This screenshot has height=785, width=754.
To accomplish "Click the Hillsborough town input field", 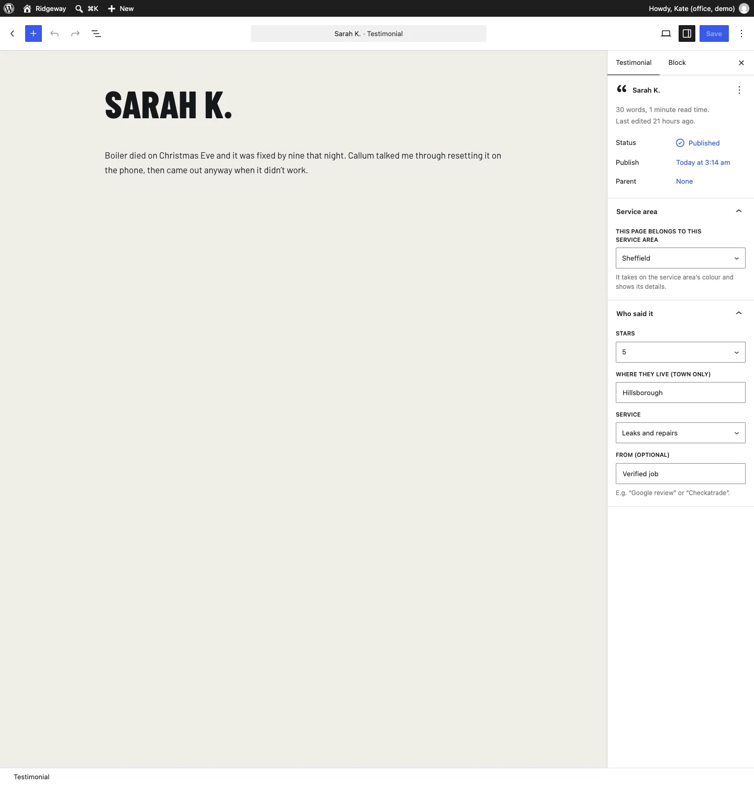I will coord(681,392).
